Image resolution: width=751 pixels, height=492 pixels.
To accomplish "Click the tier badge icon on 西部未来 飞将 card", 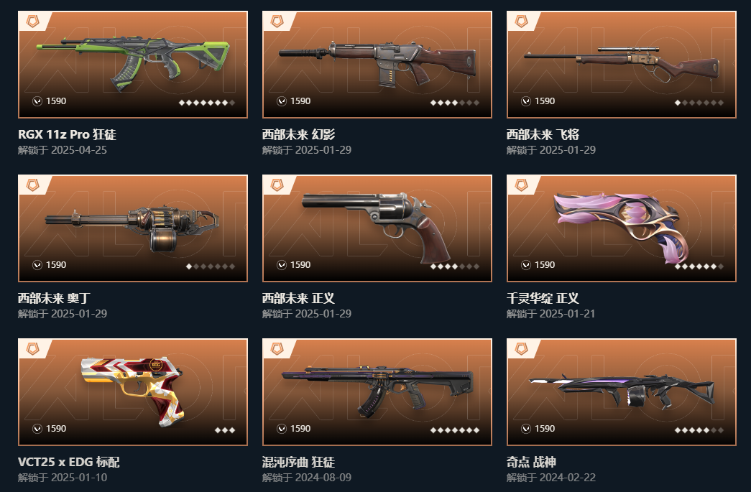I will pos(521,22).
